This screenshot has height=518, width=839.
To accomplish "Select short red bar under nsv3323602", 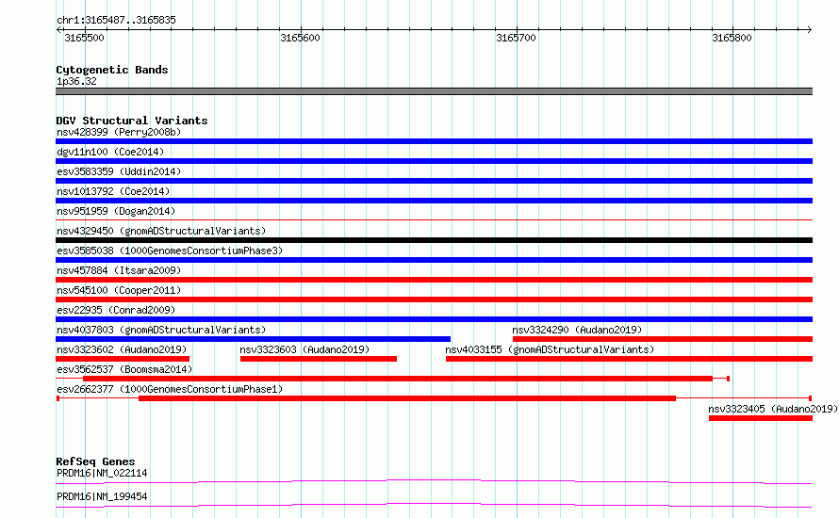I will coord(123,359).
